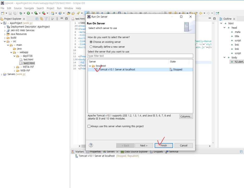The height and width of the screenshot is (188, 244).
Task: Open the Window menu
Action: click(69, 8)
